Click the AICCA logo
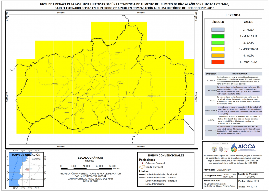269x191 pixels. pos(243,147)
